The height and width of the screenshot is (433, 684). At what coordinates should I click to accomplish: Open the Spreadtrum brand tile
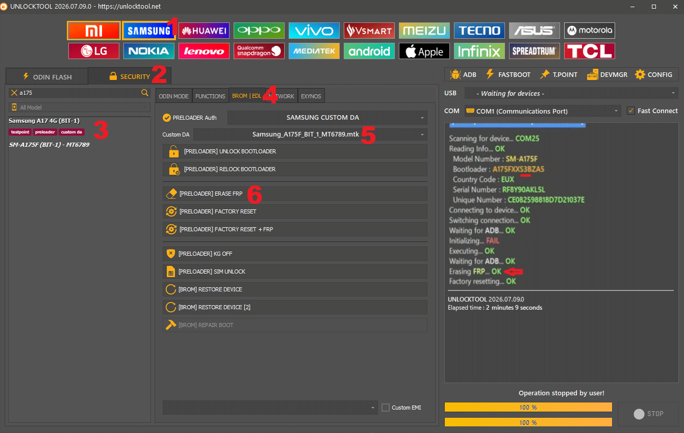pyautogui.click(x=535, y=51)
